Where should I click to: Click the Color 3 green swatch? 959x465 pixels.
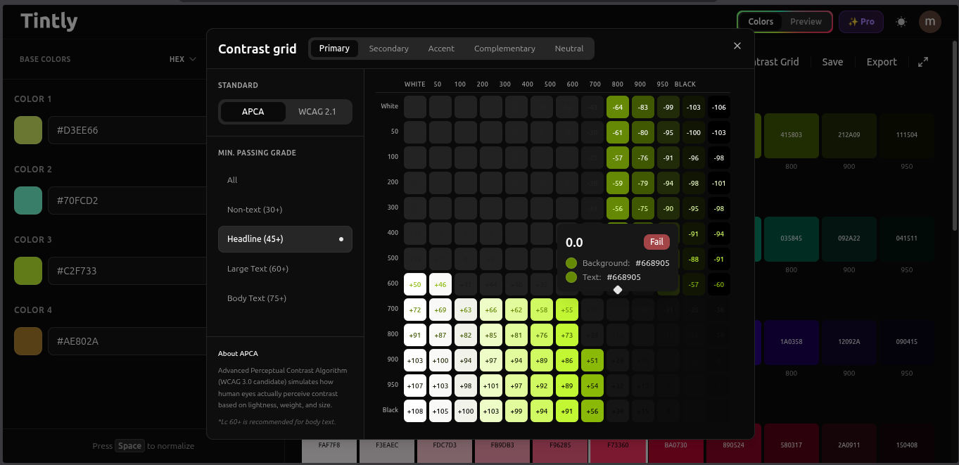pos(28,271)
